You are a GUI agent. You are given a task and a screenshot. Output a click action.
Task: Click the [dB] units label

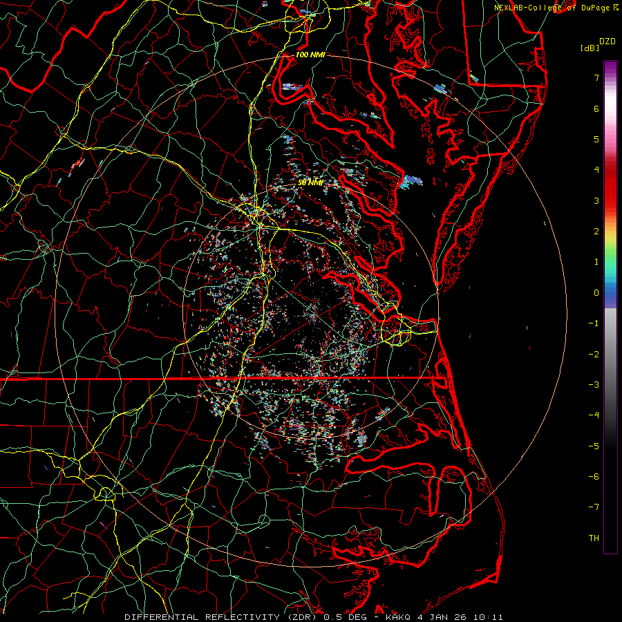tap(590, 48)
